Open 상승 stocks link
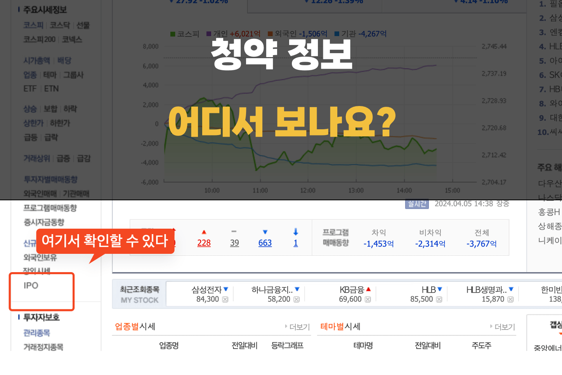 click(30, 109)
